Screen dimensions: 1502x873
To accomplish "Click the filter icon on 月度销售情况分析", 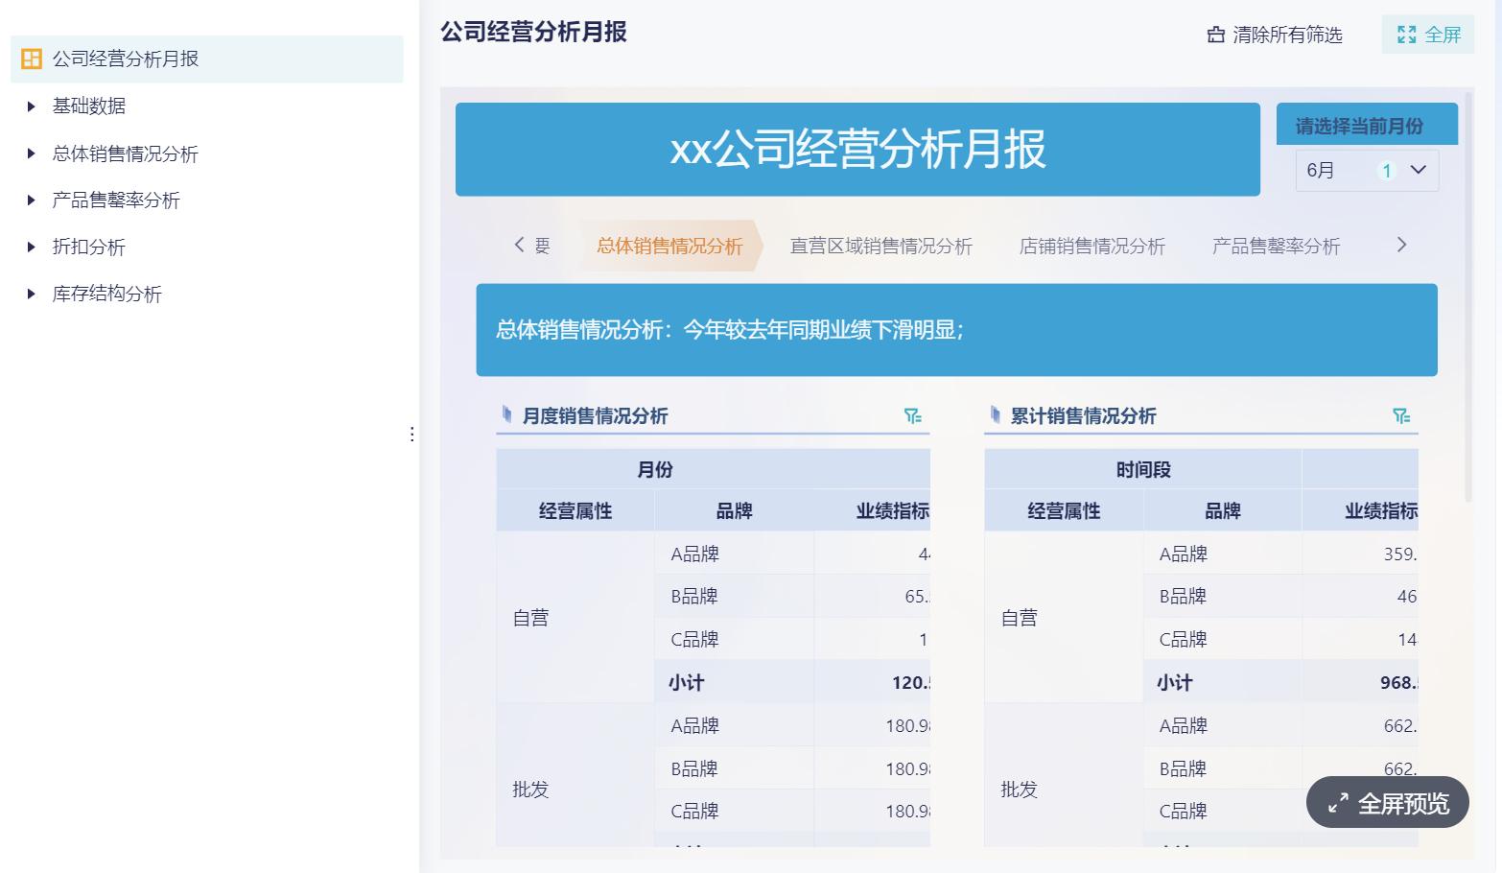I will 912,416.
